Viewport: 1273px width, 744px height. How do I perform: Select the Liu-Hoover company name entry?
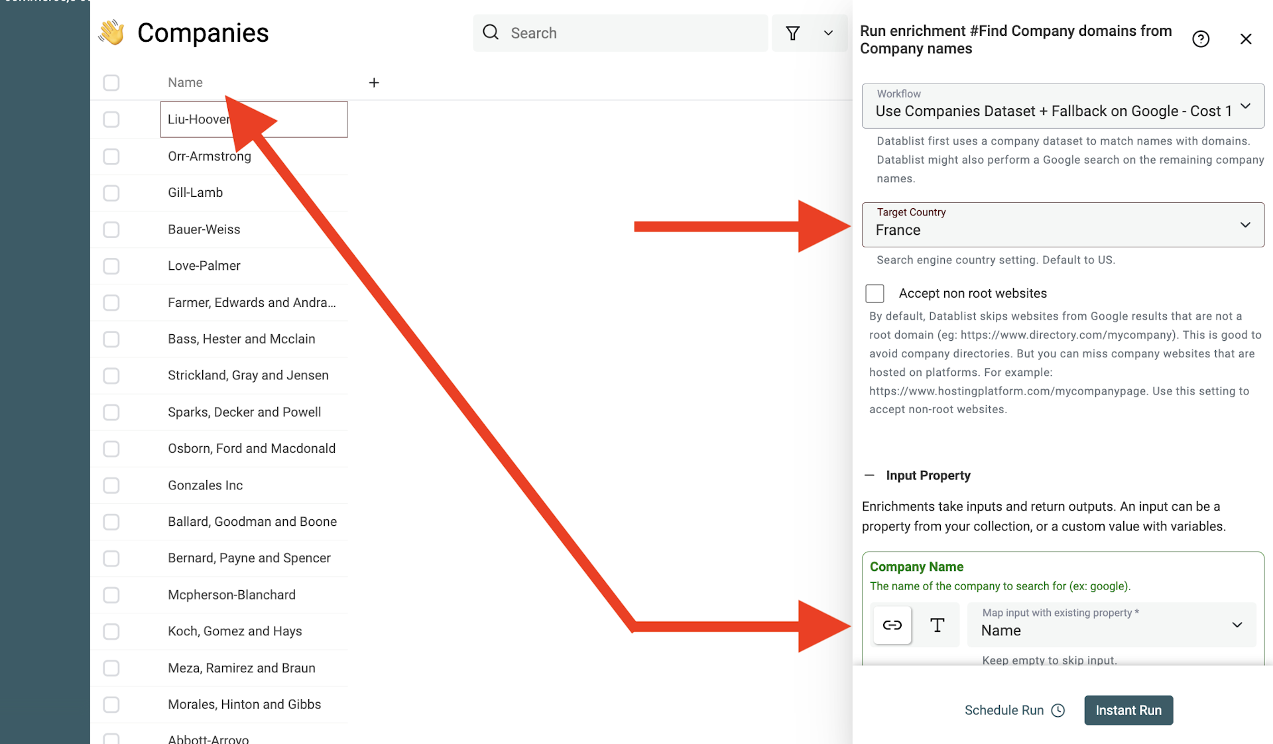(254, 119)
